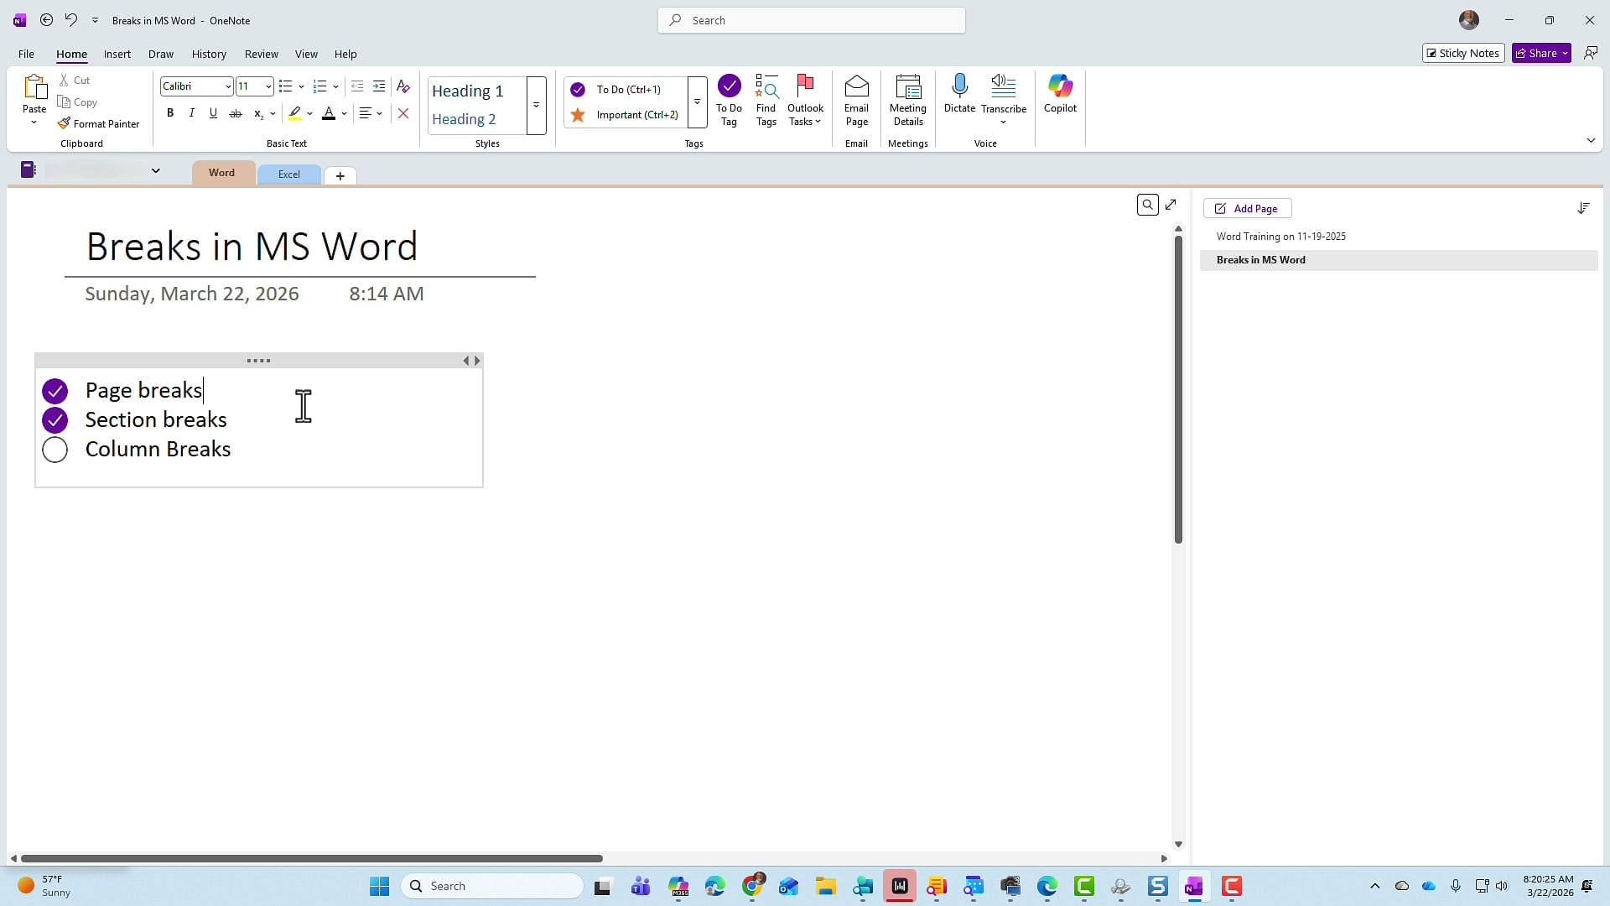Open the Insert ribbon tab
This screenshot has width=1610, height=906.
click(117, 54)
